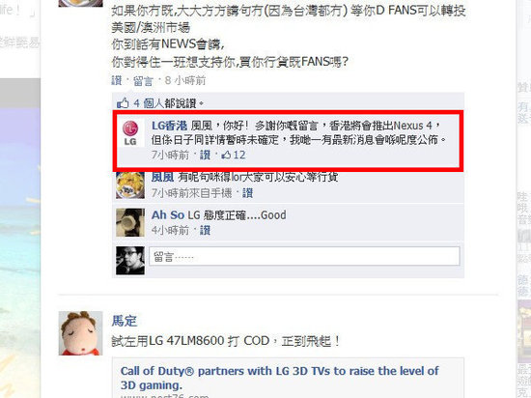Screen dimensions: 531x398
Task: Open Call of Duty partners with LG article
Action: click(x=279, y=378)
